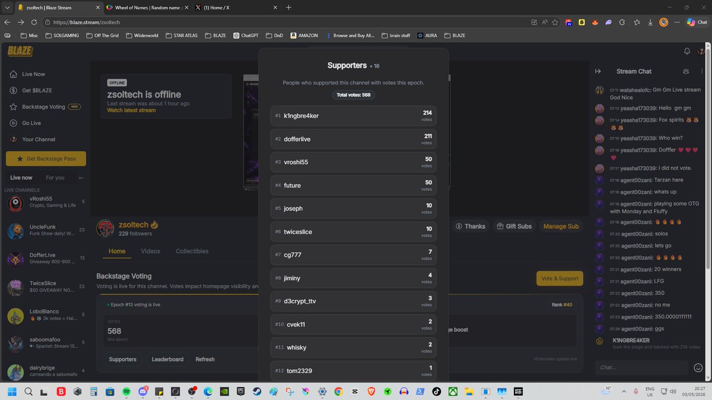Click the Backstage Voting star icon
Viewport: 712px width, 400px height.
(13, 107)
